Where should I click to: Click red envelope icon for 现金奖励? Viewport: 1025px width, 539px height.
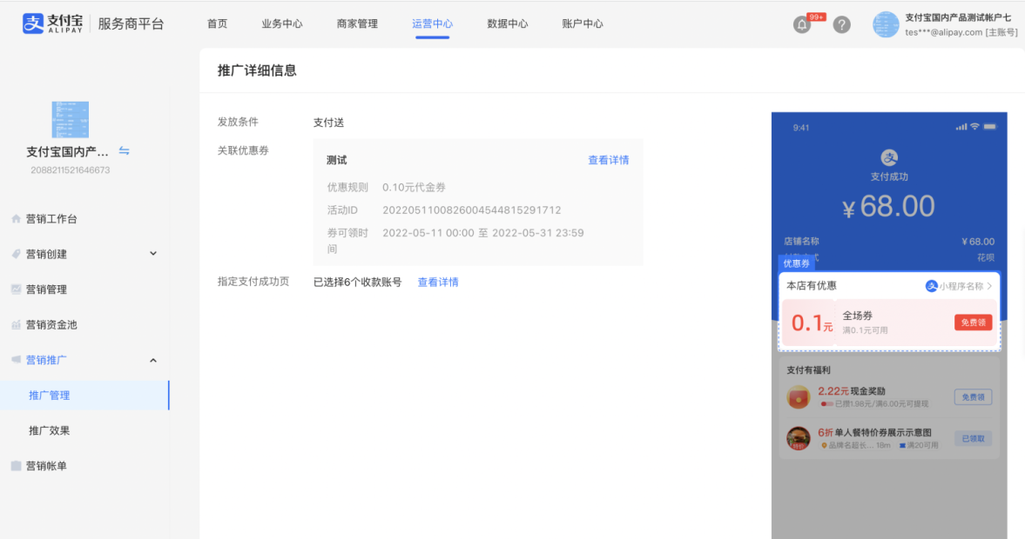point(799,396)
